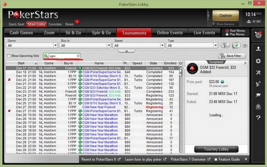The height and width of the screenshot is (167, 267).
Task: Click the magnifier icon in search box
Action: tap(46, 56)
